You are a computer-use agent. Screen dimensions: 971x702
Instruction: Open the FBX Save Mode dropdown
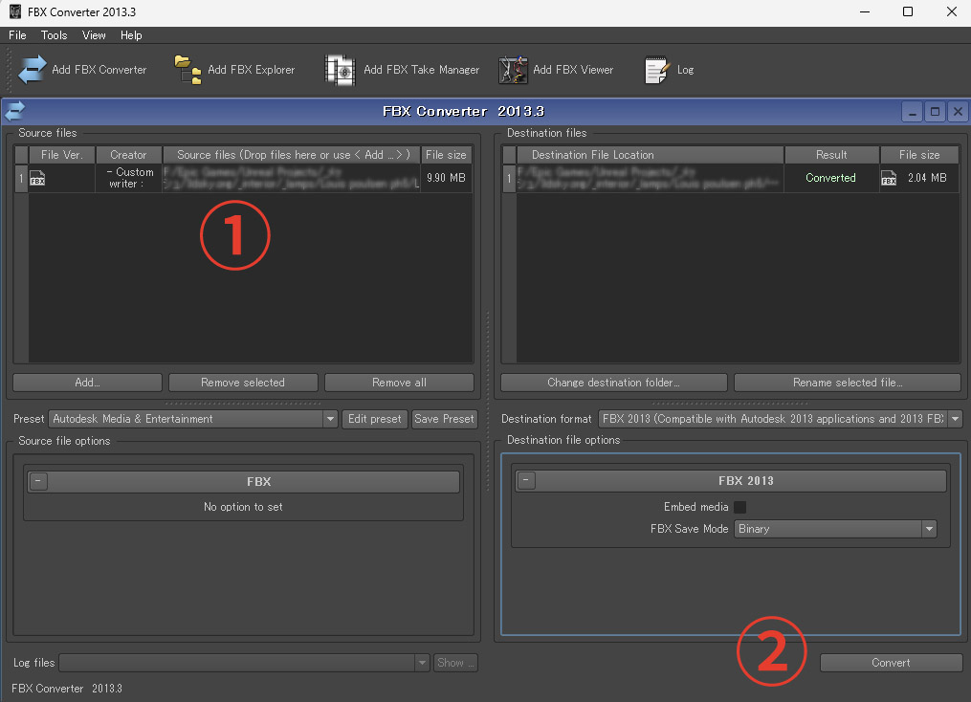point(928,529)
